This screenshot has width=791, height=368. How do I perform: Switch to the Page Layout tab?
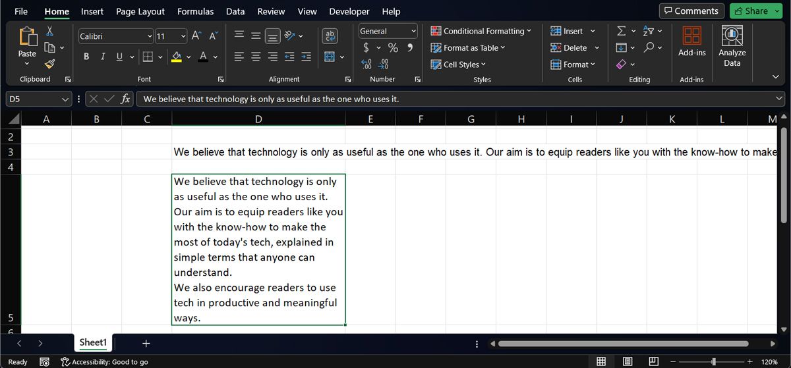pyautogui.click(x=140, y=11)
